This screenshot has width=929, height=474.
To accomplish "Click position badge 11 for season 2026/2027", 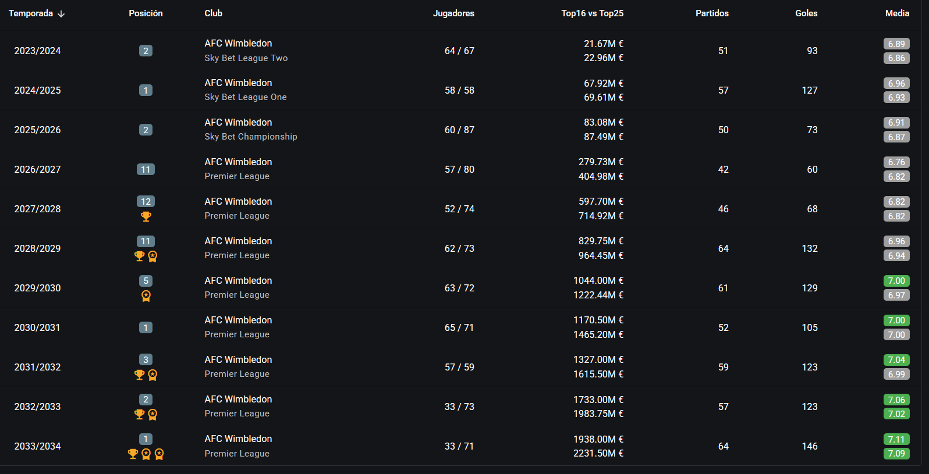I will [146, 169].
